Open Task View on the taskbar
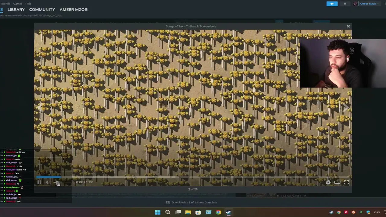Viewport: 386px width, 217px height. pyautogui.click(x=178, y=212)
